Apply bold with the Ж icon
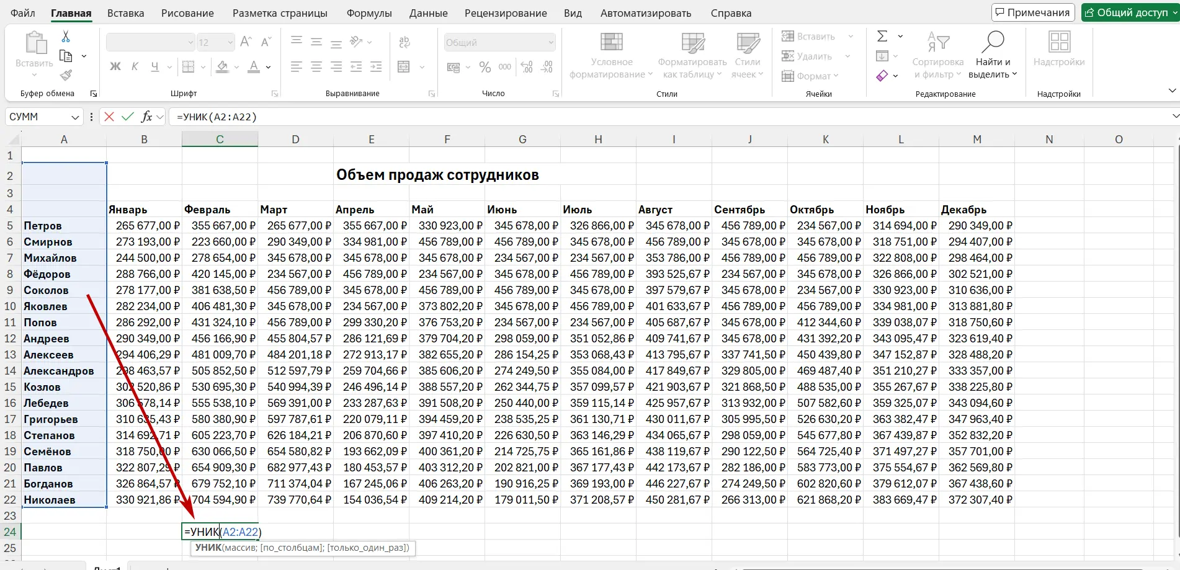The image size is (1180, 570). tap(114, 66)
